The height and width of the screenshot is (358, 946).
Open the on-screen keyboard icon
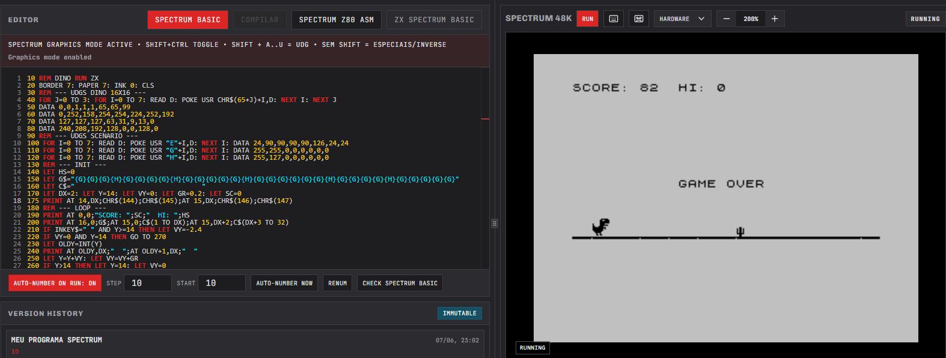point(614,19)
